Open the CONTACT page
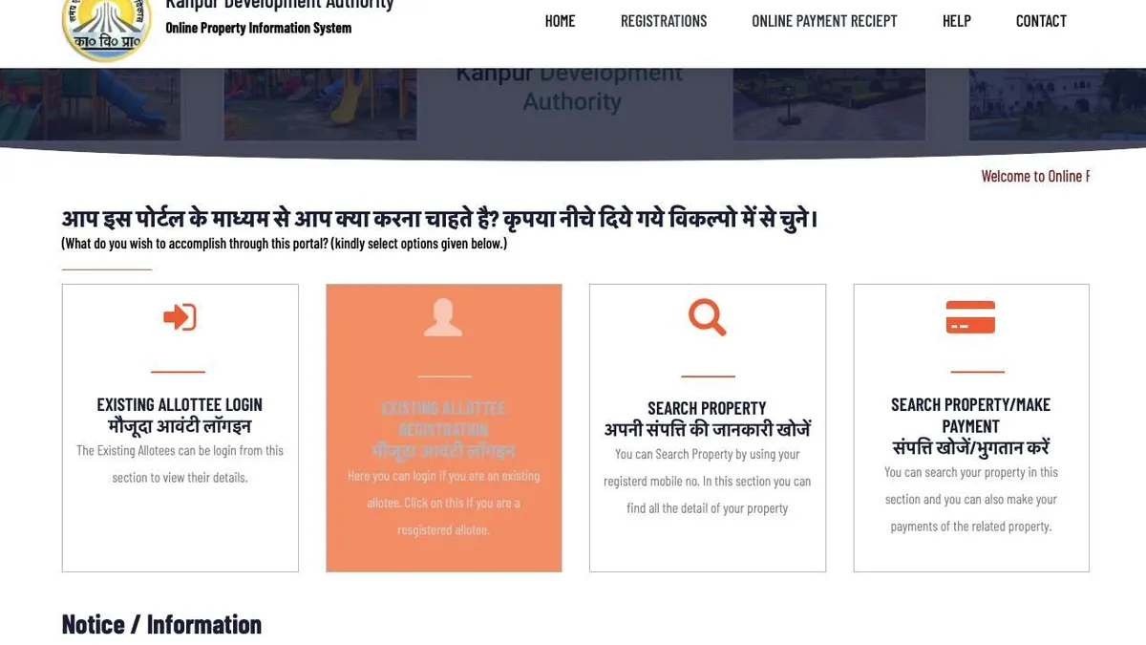The height and width of the screenshot is (645, 1146). [x=1041, y=21]
